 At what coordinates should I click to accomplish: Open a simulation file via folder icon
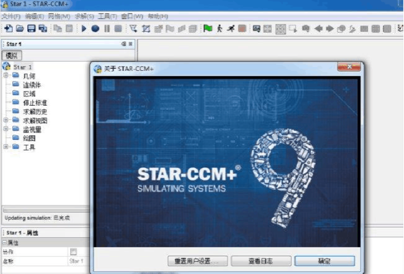click(20, 28)
